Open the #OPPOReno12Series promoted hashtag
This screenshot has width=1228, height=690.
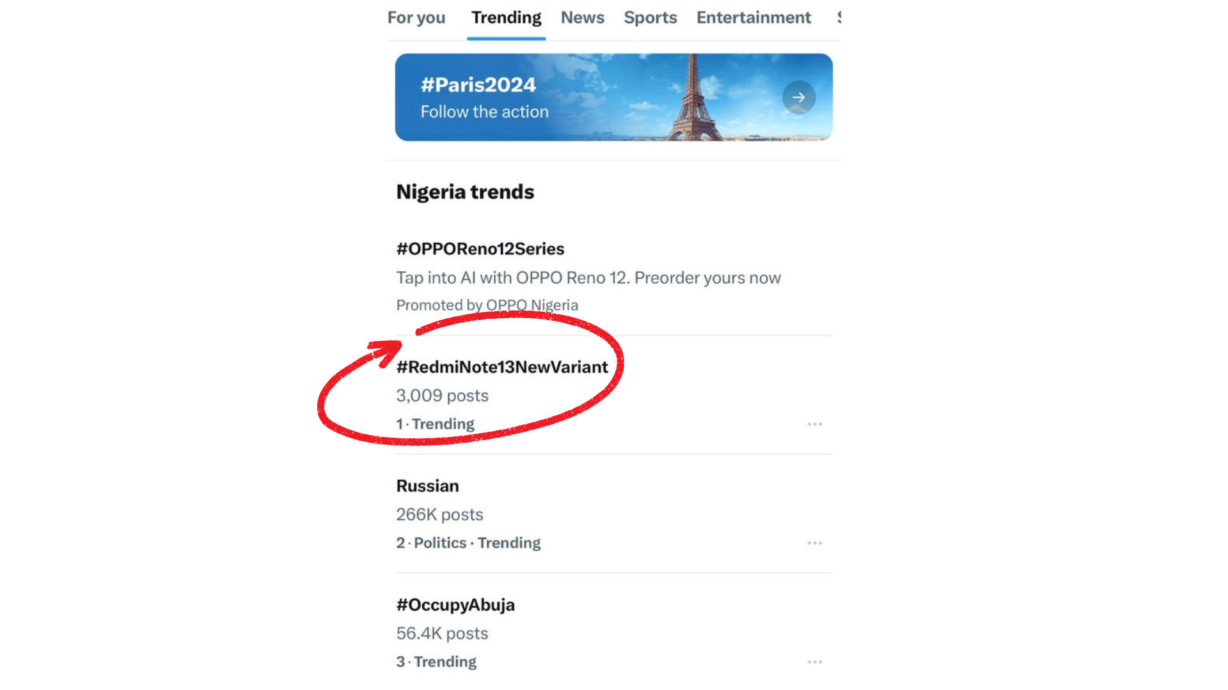[480, 249]
